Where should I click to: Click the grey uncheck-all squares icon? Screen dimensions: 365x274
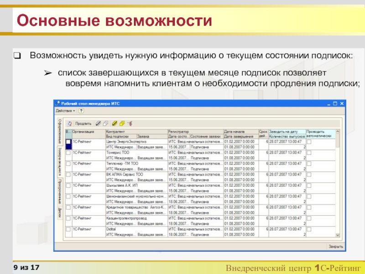tap(106, 124)
